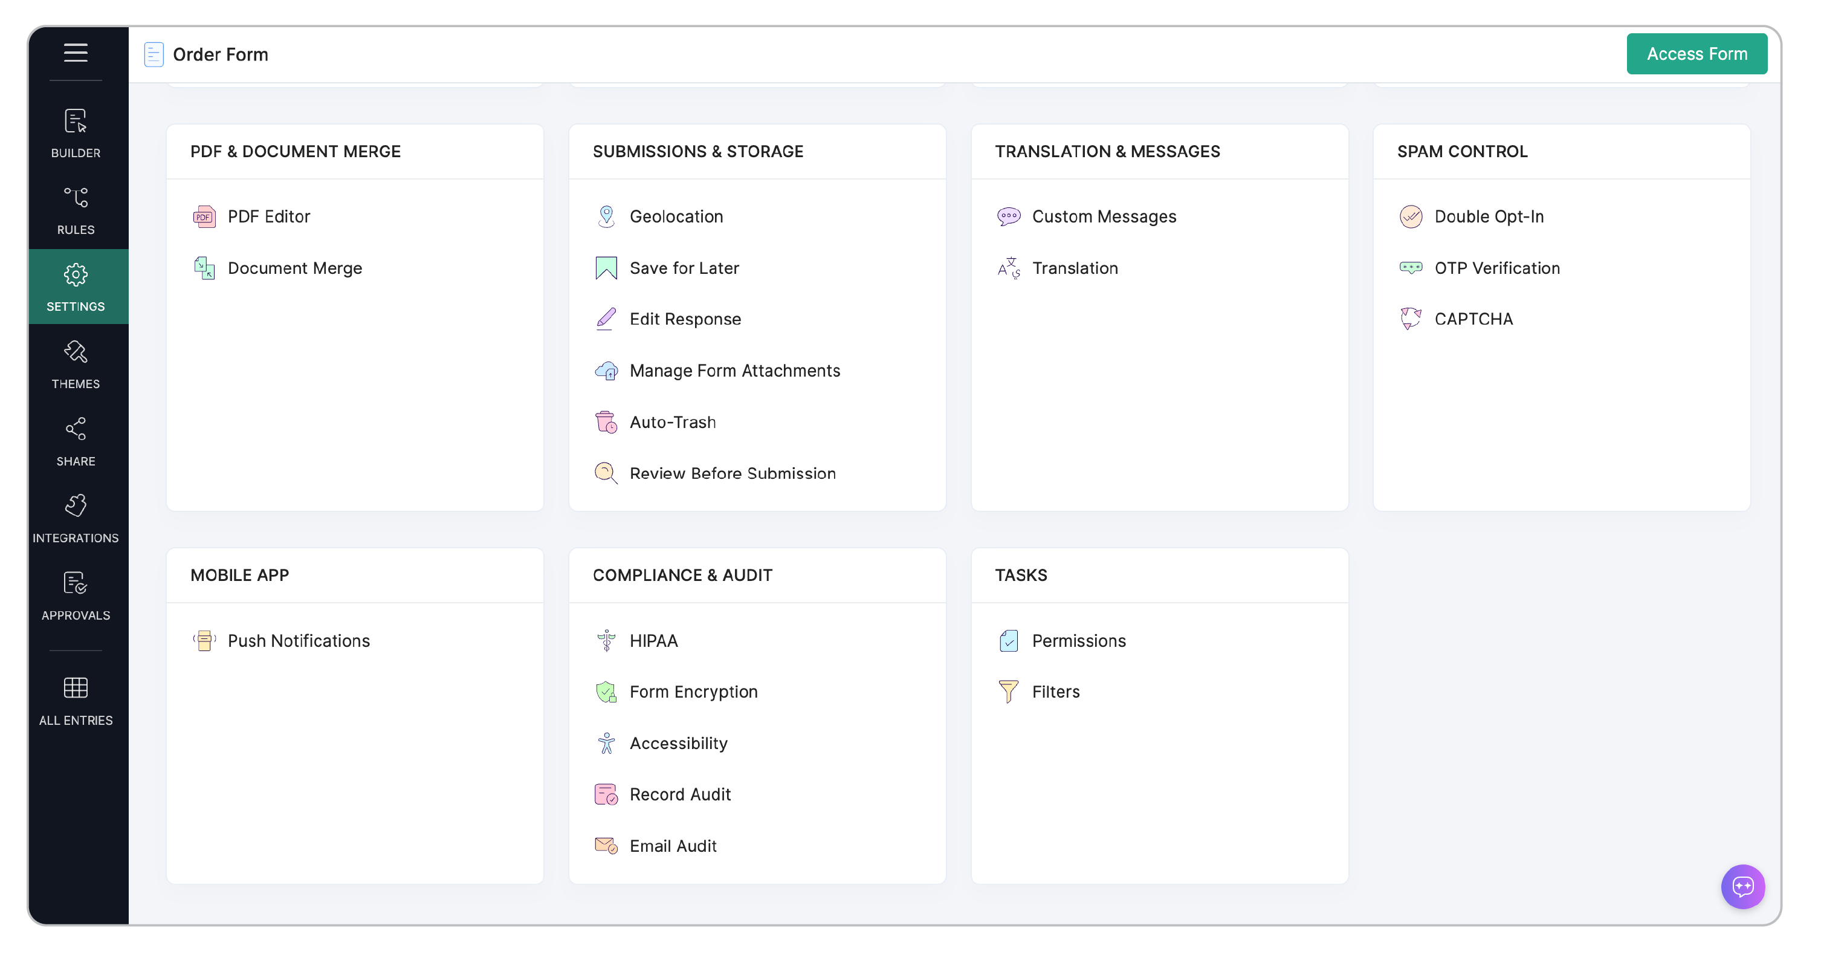This screenshot has height=960, width=1821.
Task: Open HIPAA compliance setting
Action: [653, 640]
